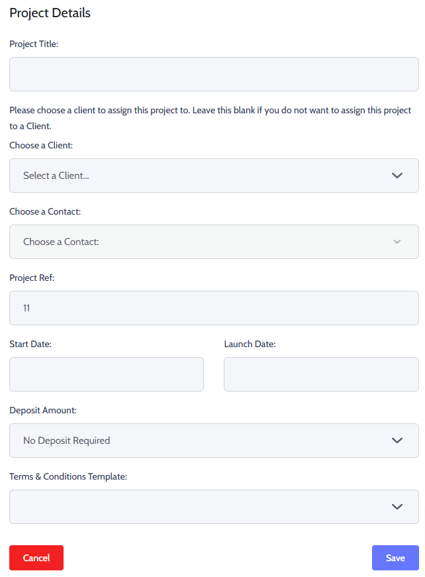The height and width of the screenshot is (577, 425).
Task: Click the red Cancel button
Action: 36,558
